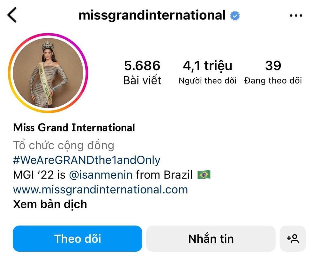
Task: View the profile picture story
Action: tap(48, 73)
